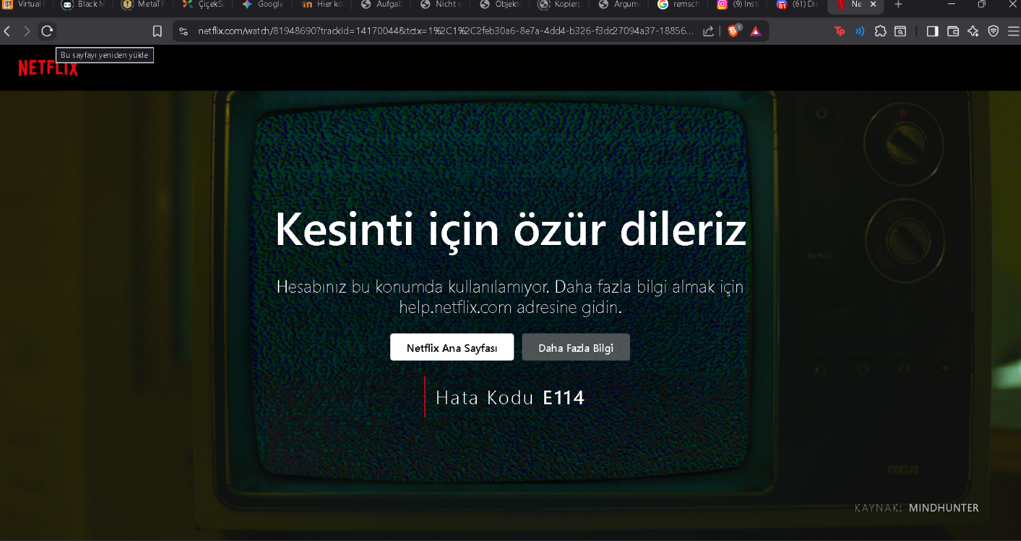This screenshot has height=541, width=1021.
Task: Click the Hata Kodu E114 text
Action: tap(510, 397)
